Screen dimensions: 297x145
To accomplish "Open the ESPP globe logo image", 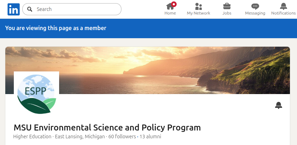I will tap(36, 94).
